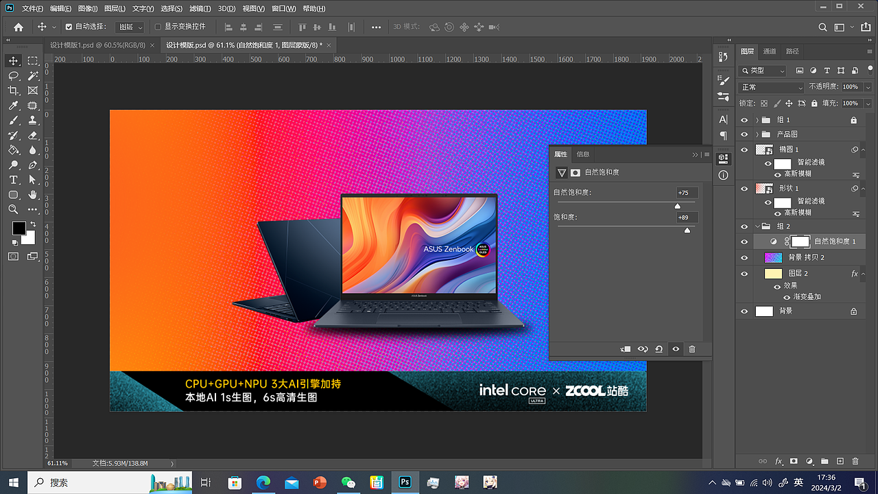Select the 背景 layer thumbnail

tap(764, 311)
